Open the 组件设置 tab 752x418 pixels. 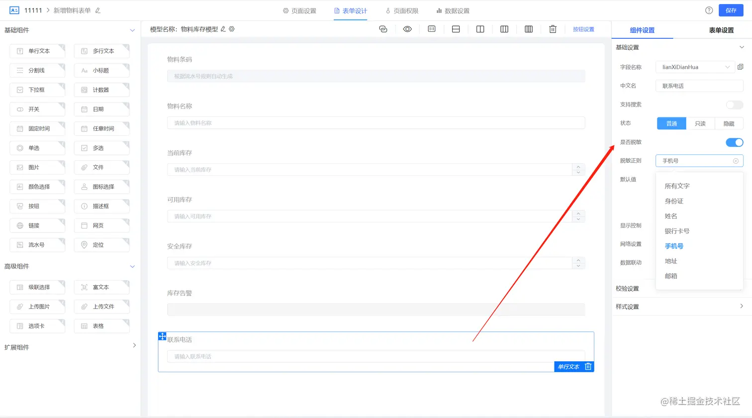[x=642, y=30]
